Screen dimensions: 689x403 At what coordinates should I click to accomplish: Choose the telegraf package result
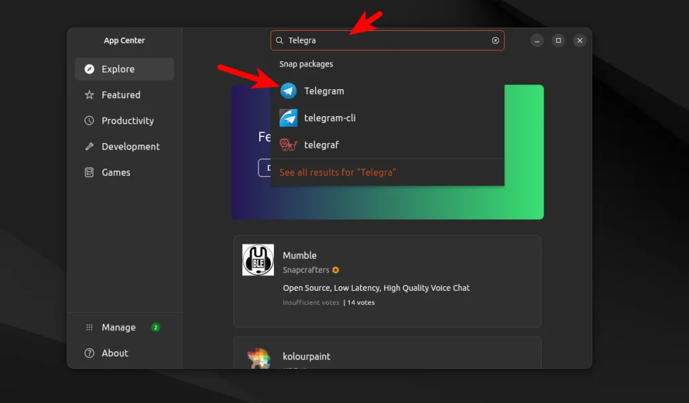click(387, 144)
